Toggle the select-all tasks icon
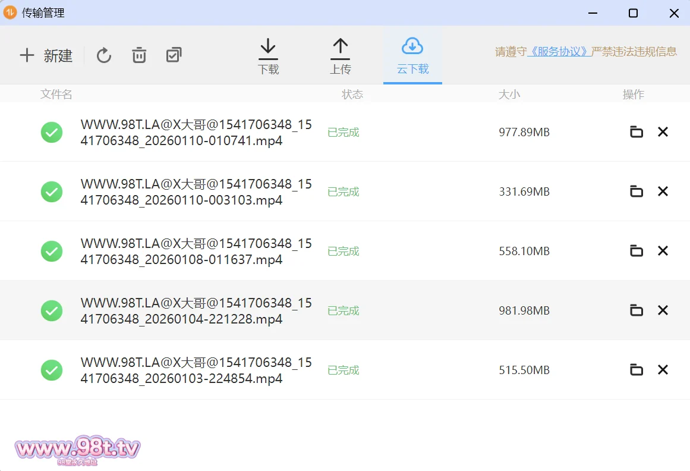Image resolution: width=690 pixels, height=471 pixels. 174,56
